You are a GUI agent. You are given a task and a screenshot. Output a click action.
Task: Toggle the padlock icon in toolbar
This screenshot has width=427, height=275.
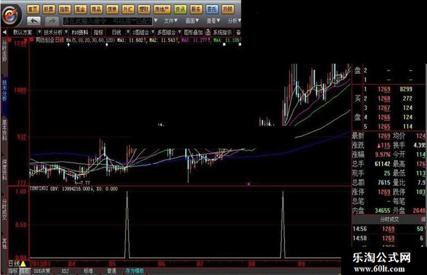point(208,32)
